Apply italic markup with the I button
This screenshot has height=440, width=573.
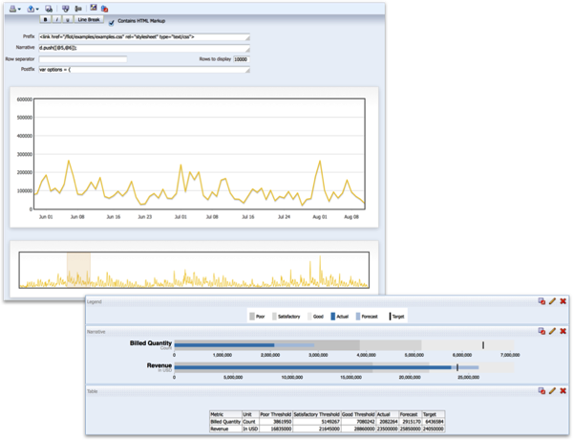(56, 20)
